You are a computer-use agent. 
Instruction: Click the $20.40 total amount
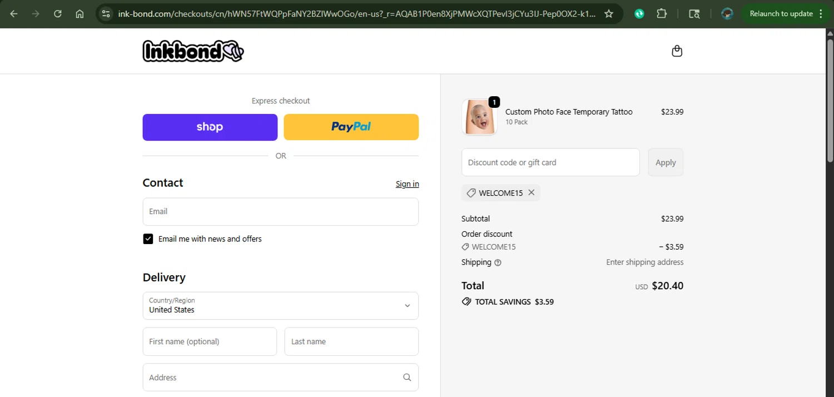pos(668,286)
